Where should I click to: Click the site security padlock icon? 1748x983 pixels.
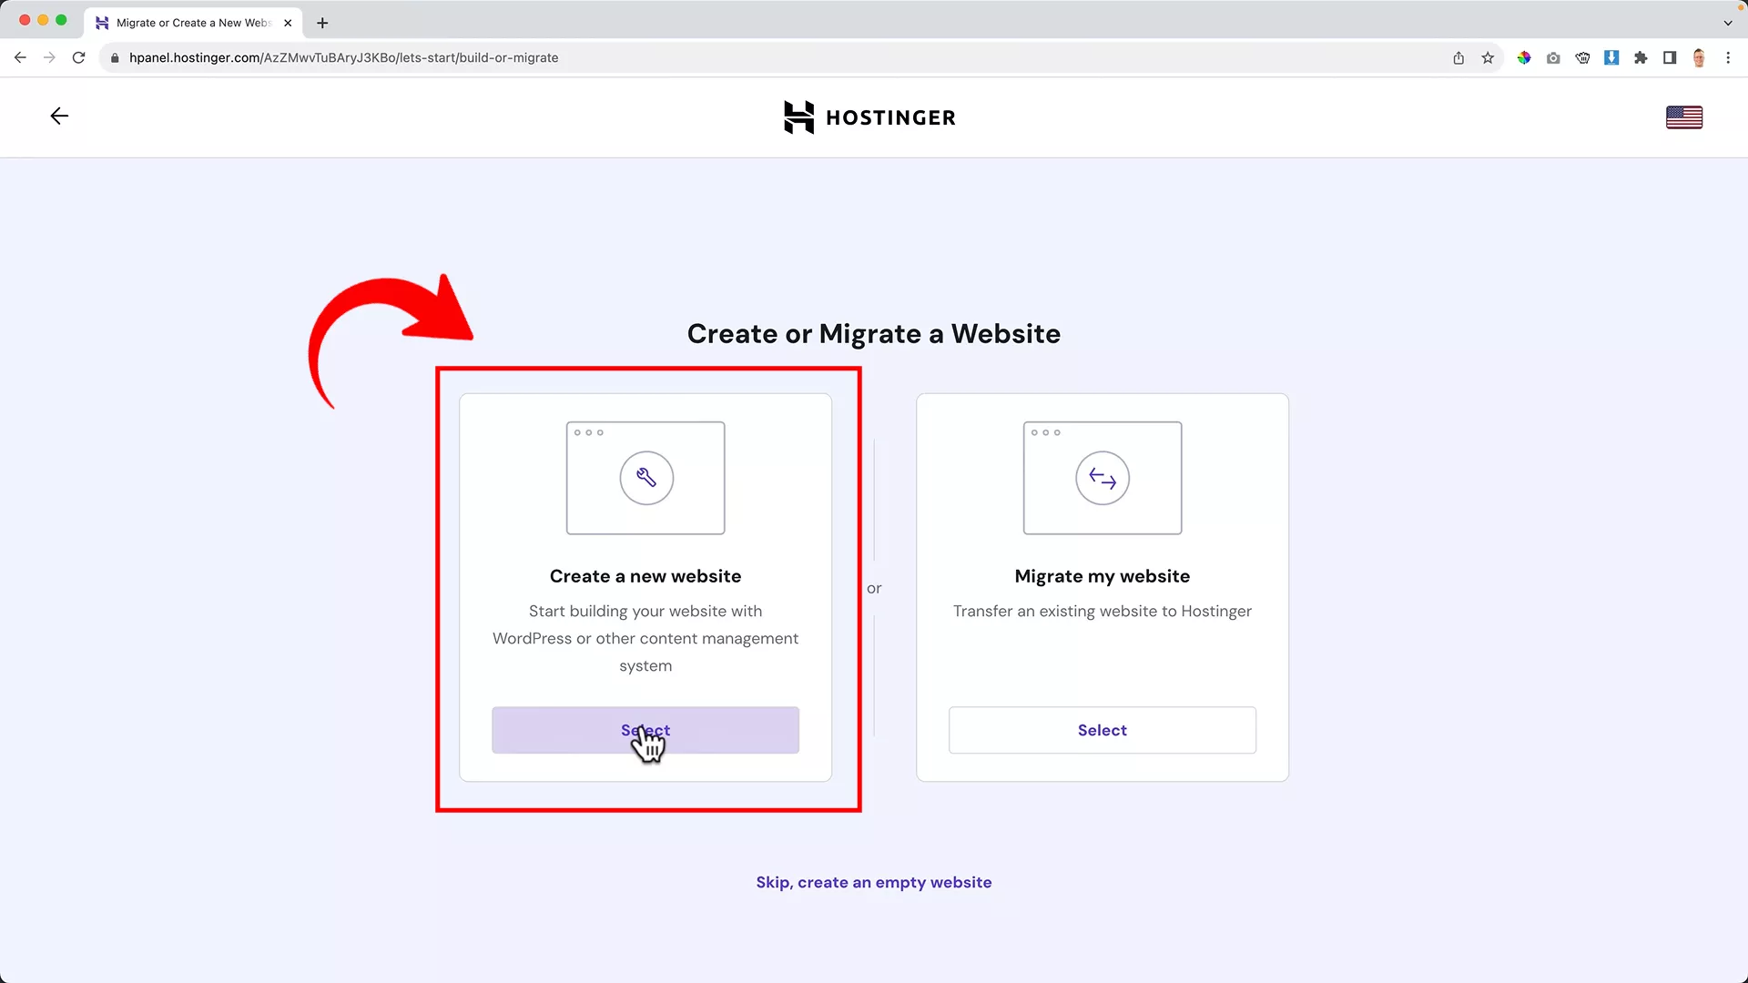click(115, 57)
